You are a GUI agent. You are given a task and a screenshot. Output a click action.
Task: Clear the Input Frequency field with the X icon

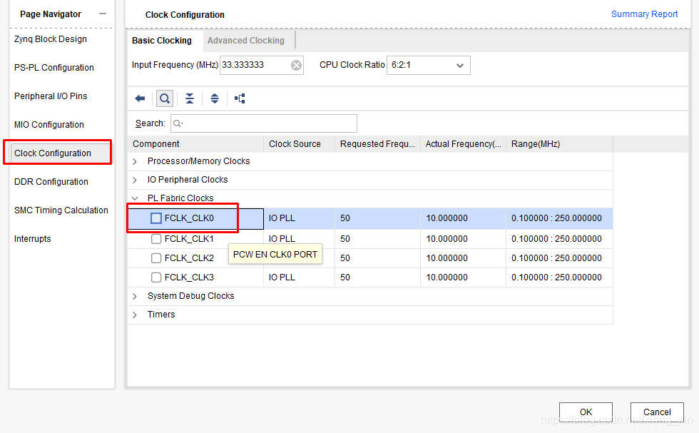296,66
